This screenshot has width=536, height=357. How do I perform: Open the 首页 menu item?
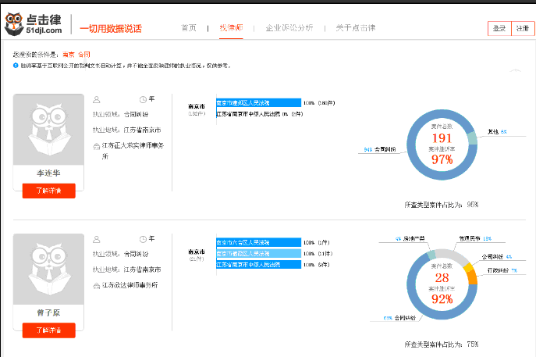point(189,27)
